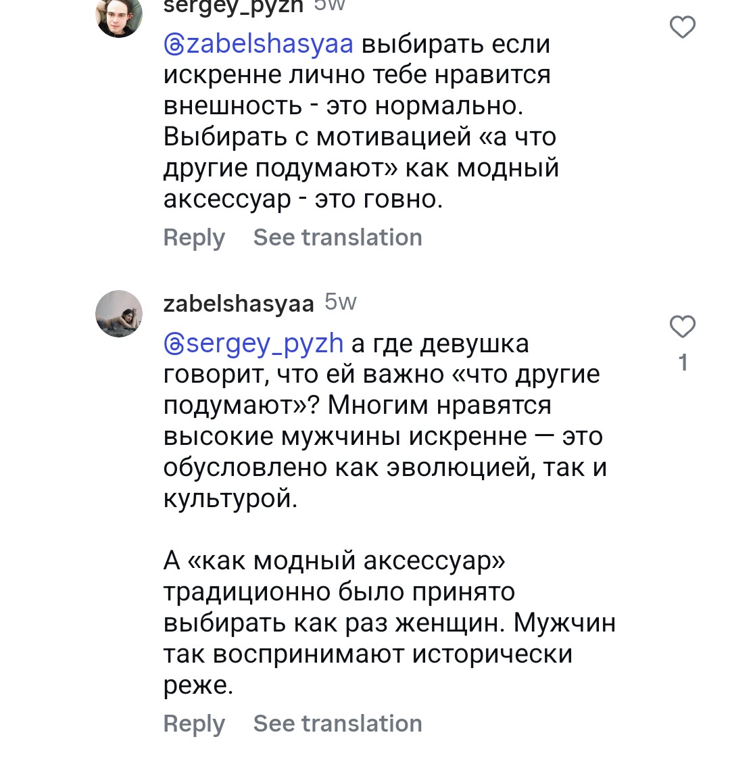Like sergey_pyzh's comment with the heart
Viewport: 730px width, 760px height.
(x=682, y=28)
